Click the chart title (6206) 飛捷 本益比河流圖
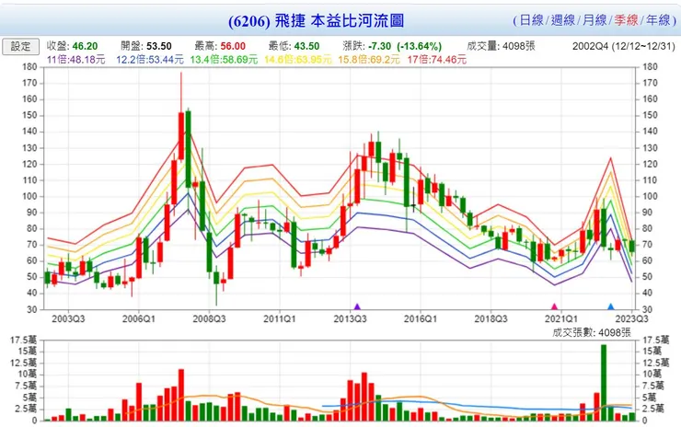Viewport: 681px width, 427px height. click(317, 20)
